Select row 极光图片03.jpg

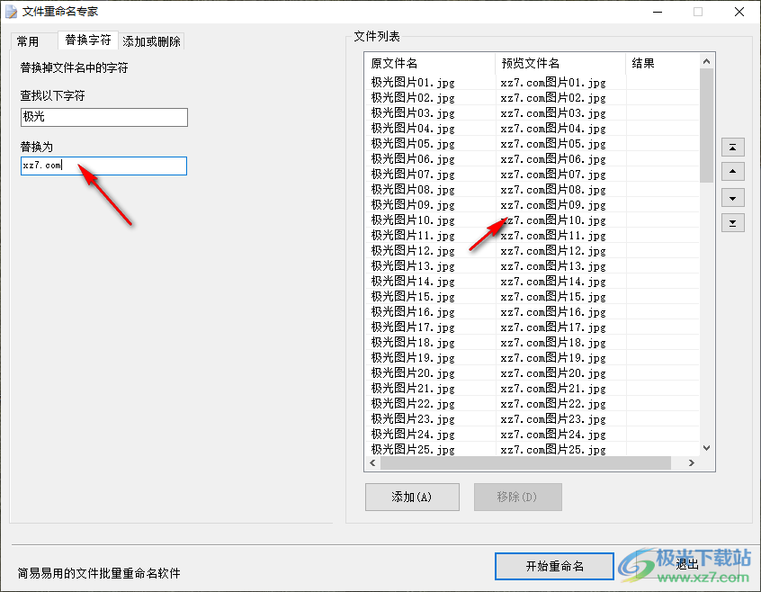click(x=532, y=113)
